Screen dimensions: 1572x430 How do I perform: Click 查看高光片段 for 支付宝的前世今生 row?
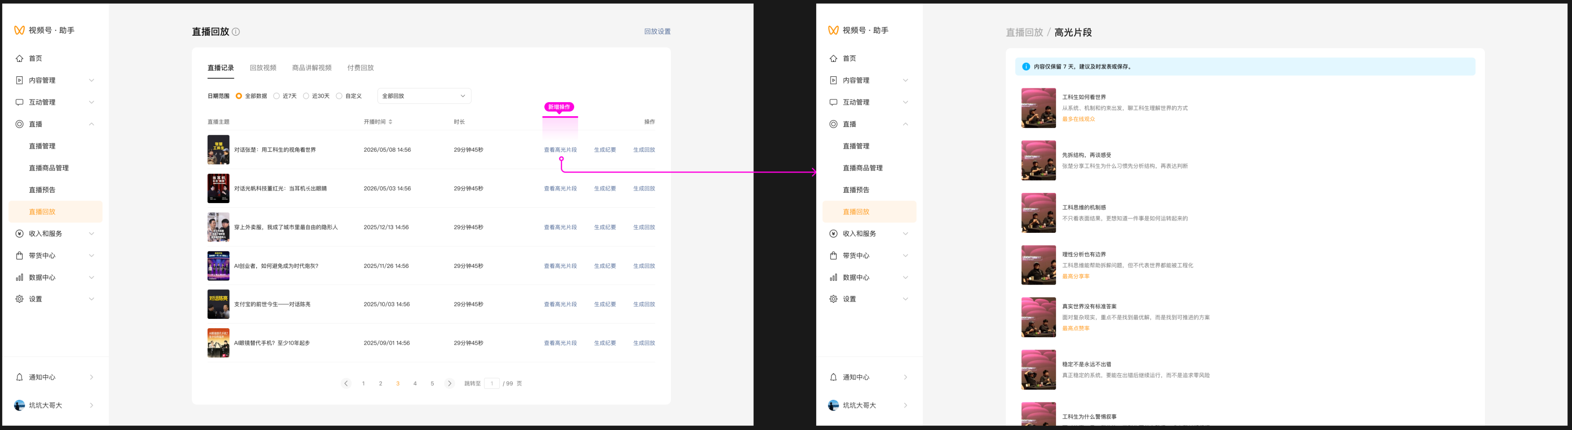coord(560,304)
